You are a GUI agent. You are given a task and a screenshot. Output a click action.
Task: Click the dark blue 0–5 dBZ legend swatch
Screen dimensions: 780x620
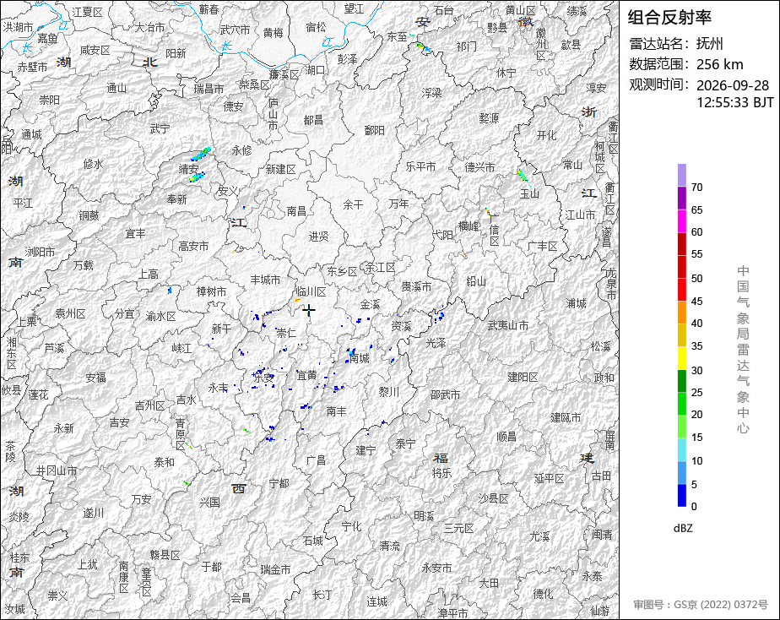tap(681, 495)
